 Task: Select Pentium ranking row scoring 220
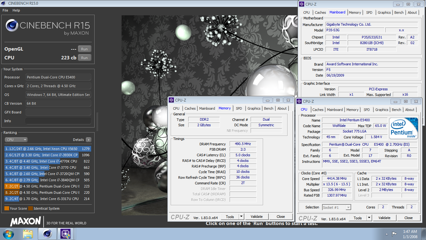48,192
